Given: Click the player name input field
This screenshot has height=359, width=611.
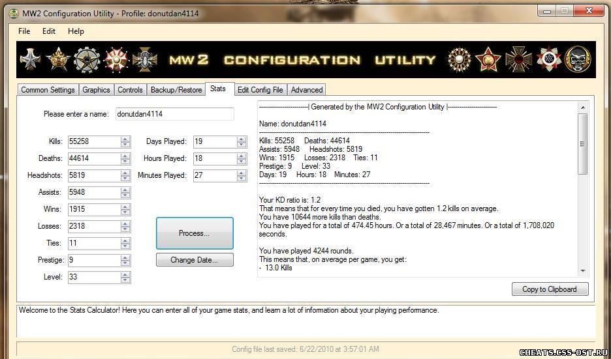Looking at the screenshot, I should pyautogui.click(x=174, y=114).
